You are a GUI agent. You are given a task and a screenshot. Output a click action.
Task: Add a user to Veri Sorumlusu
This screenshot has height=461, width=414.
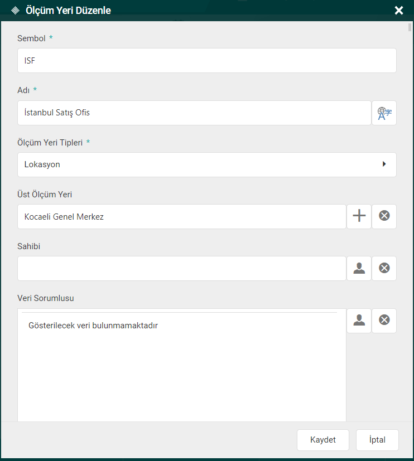pyautogui.click(x=359, y=321)
